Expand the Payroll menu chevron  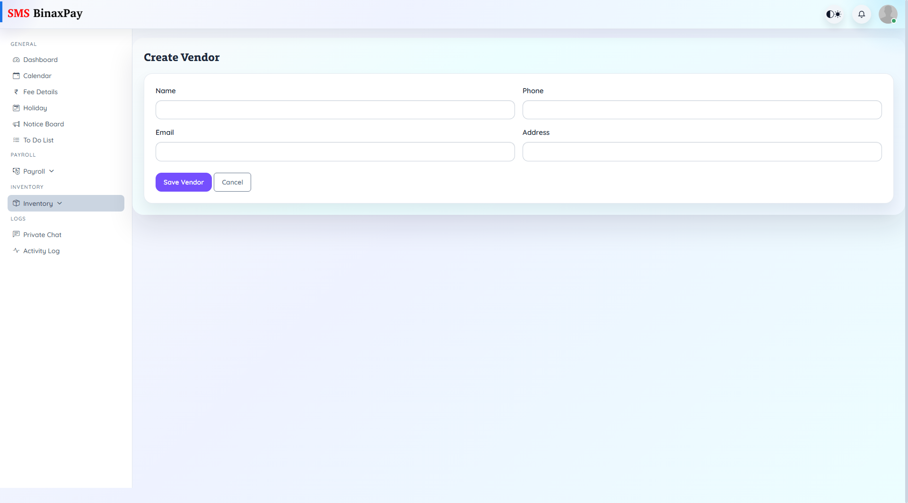click(52, 171)
